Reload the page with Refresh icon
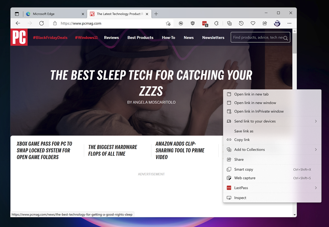The height and width of the screenshot is (227, 329). point(42,23)
